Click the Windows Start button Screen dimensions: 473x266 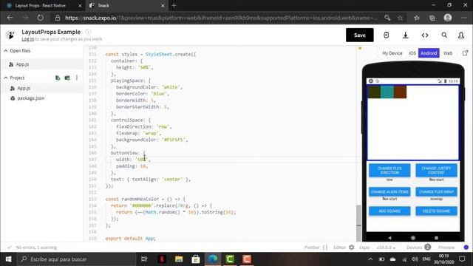click(x=8, y=259)
